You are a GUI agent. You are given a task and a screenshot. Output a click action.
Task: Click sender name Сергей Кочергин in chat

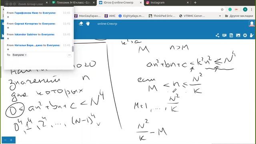pyautogui.click(x=26, y=24)
